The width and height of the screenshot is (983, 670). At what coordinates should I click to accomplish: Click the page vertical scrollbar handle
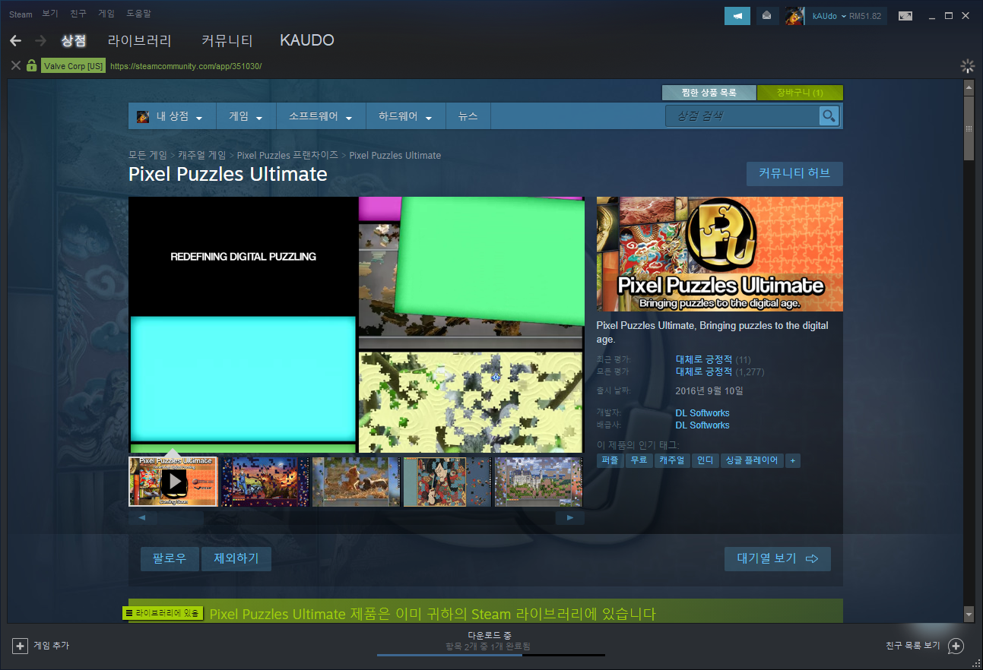[969, 128]
